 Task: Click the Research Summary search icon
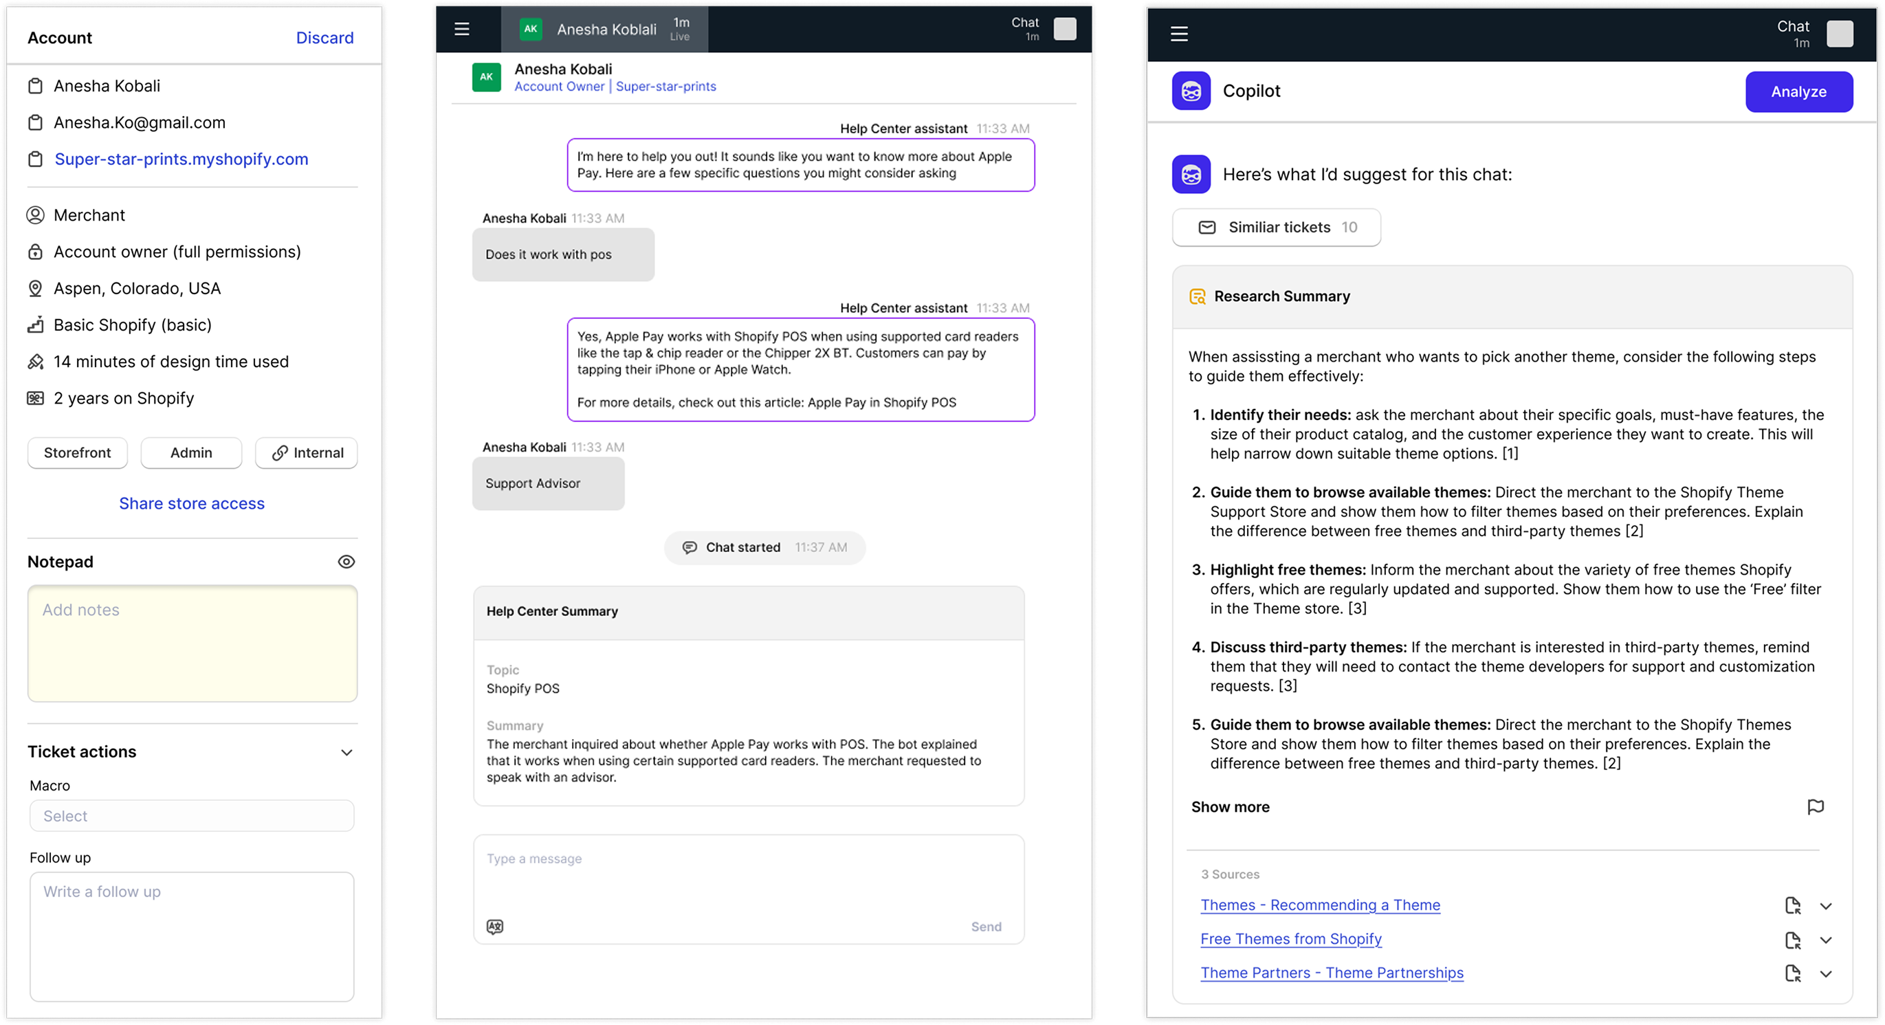1197,296
